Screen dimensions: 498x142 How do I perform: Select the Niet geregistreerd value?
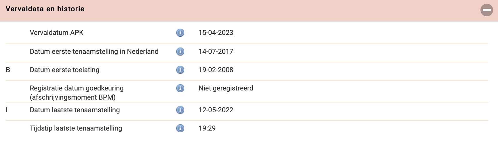coord(226,88)
